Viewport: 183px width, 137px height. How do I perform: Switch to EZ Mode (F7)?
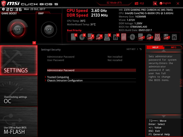114,3
